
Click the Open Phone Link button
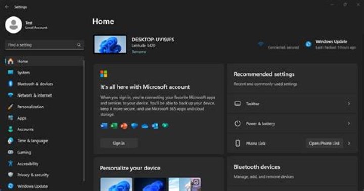pos(324,144)
